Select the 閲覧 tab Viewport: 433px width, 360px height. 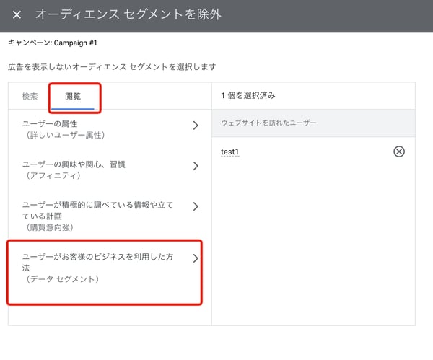point(73,96)
